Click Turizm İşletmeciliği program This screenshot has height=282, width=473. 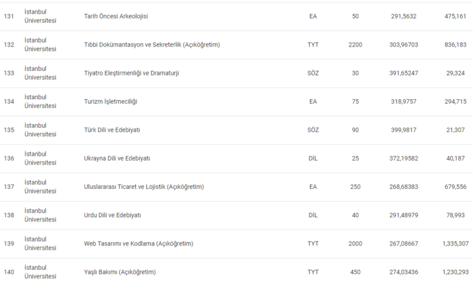[110, 101]
